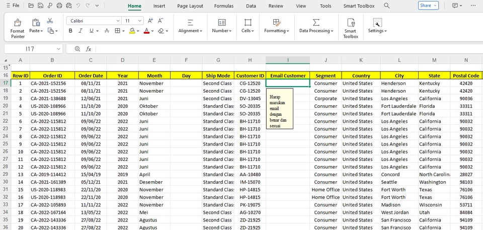Screen dimensions: 483x230
Task: Switch to the Insert tab
Action: coord(159,6)
